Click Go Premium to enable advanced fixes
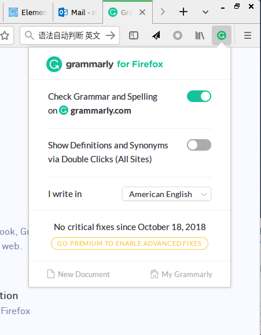The height and width of the screenshot is (335, 261). (x=129, y=243)
